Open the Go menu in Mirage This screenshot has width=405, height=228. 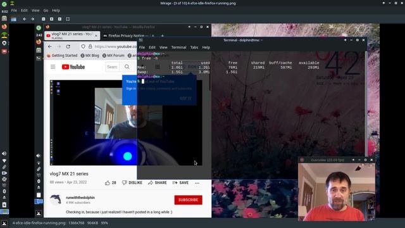[x=46, y=11]
